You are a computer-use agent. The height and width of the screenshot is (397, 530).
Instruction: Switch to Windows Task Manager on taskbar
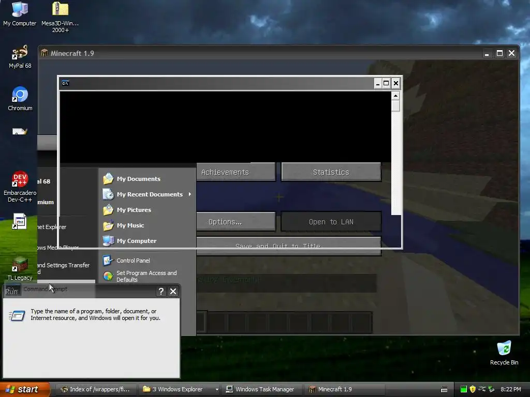tap(261, 389)
